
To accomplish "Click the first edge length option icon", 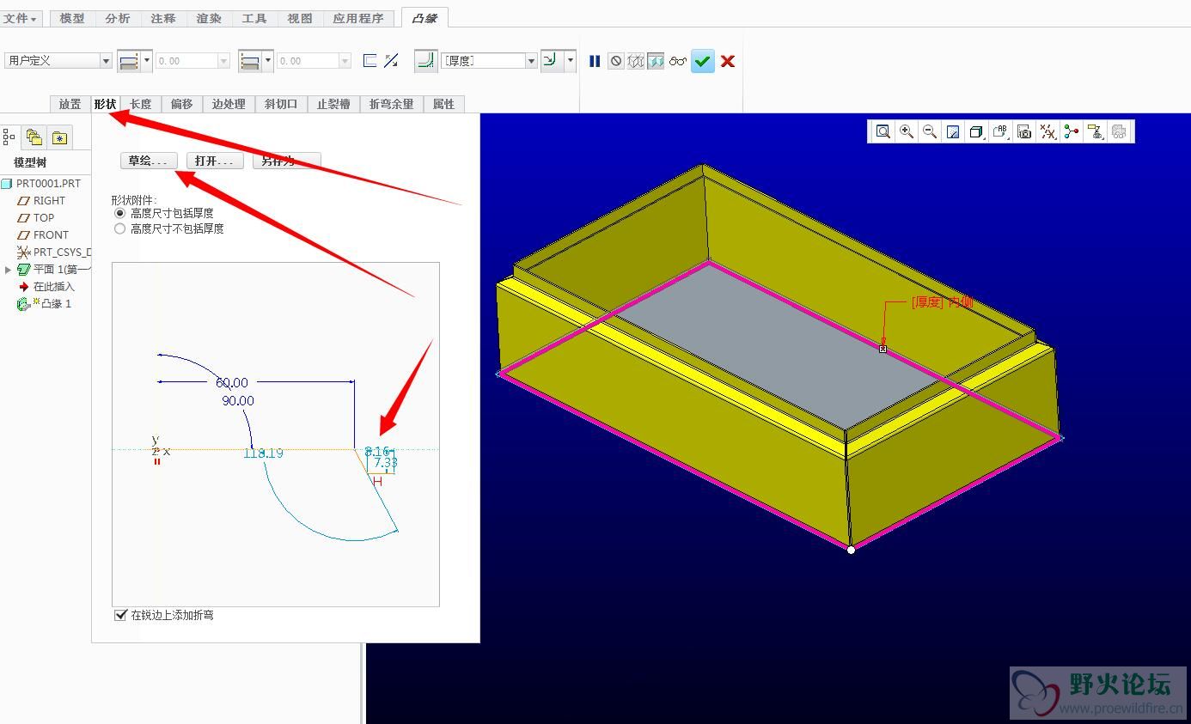I will [128, 60].
